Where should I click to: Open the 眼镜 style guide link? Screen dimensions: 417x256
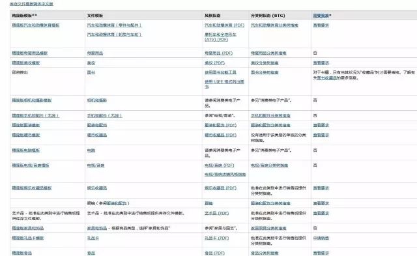208,203
